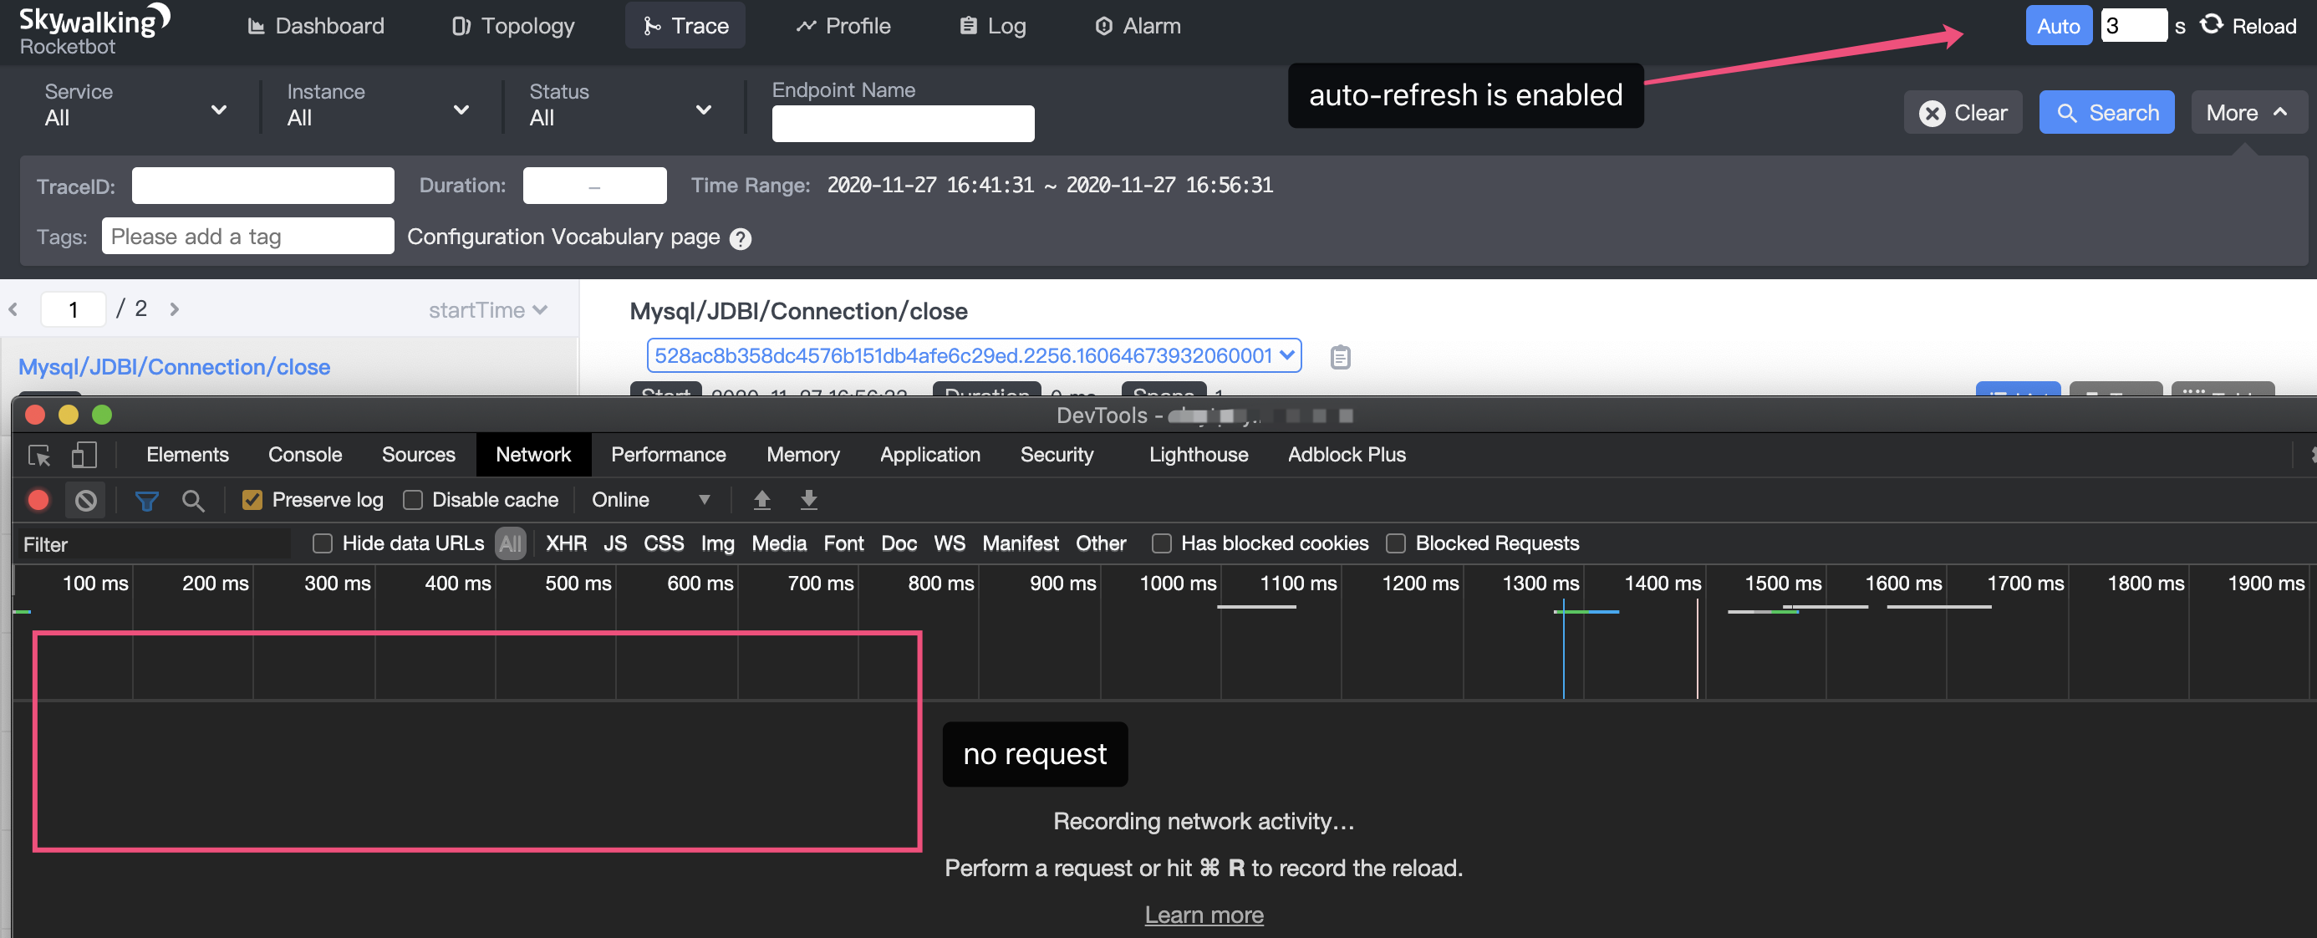The width and height of the screenshot is (2317, 938).
Task: Open the Status dropdown
Action: click(x=620, y=106)
